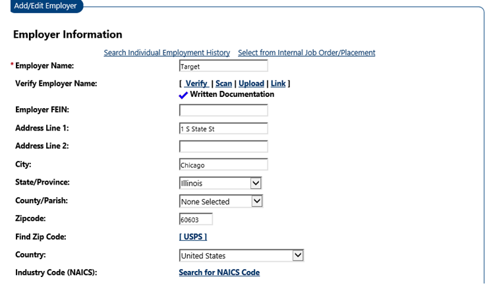Click the Employer Name field containing Target
This screenshot has height=298, width=493.
(223, 66)
